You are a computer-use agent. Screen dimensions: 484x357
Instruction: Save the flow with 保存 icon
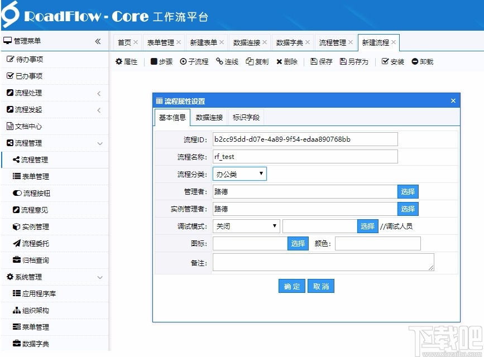click(321, 61)
